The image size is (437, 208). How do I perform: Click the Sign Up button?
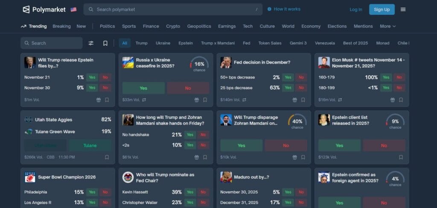tap(382, 9)
